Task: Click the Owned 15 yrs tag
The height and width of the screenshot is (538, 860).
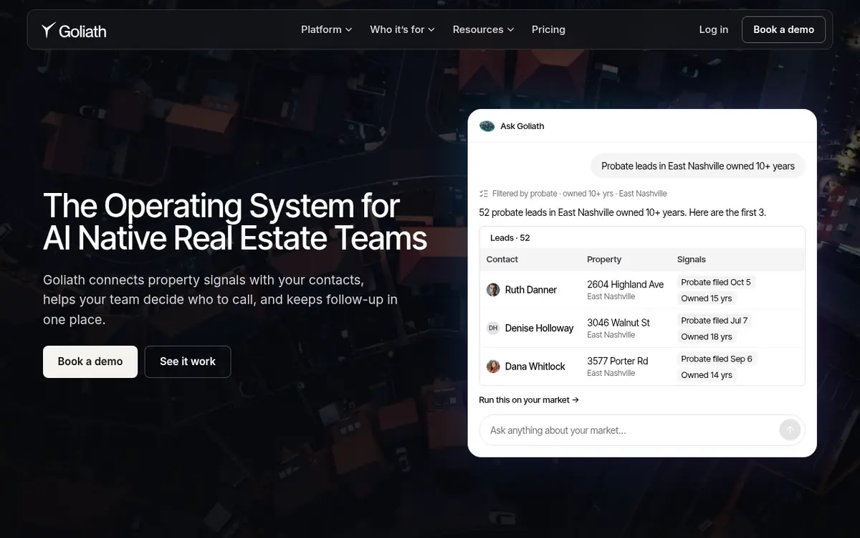Action: tap(707, 298)
